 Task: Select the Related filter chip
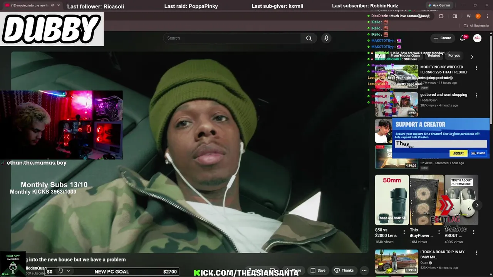(434, 55)
